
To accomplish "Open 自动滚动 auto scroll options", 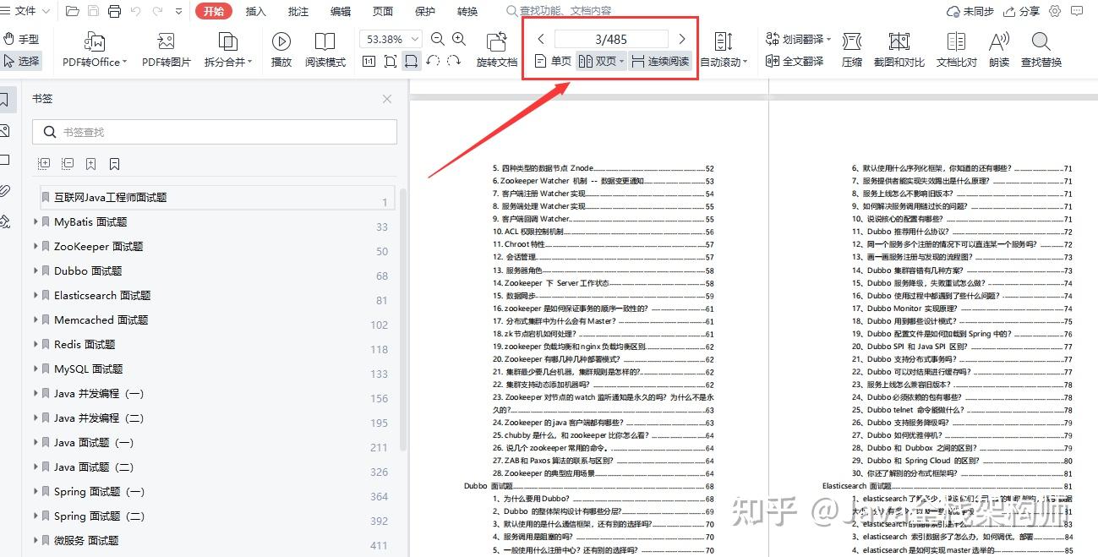I will pos(724,50).
